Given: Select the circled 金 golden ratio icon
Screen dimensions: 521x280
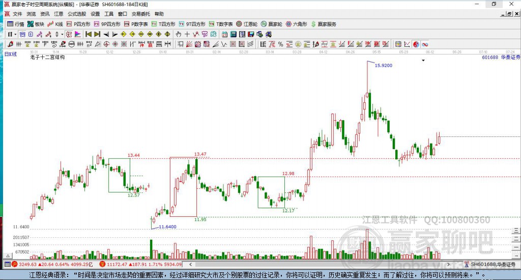Looking at the screenshot, I should pyautogui.click(x=298, y=44).
